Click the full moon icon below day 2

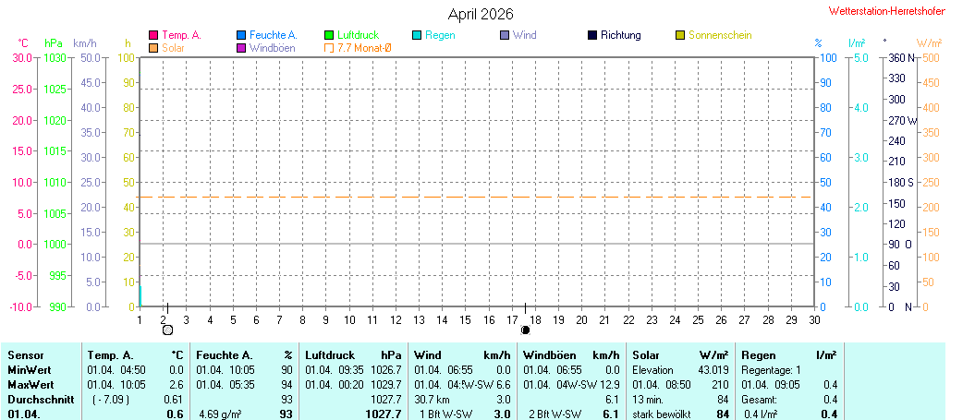point(167,330)
